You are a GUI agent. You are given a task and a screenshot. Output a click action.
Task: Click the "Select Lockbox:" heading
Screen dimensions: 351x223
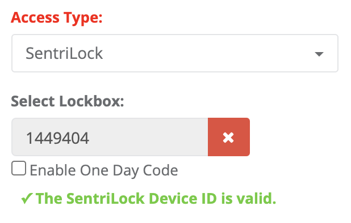pos(68,101)
